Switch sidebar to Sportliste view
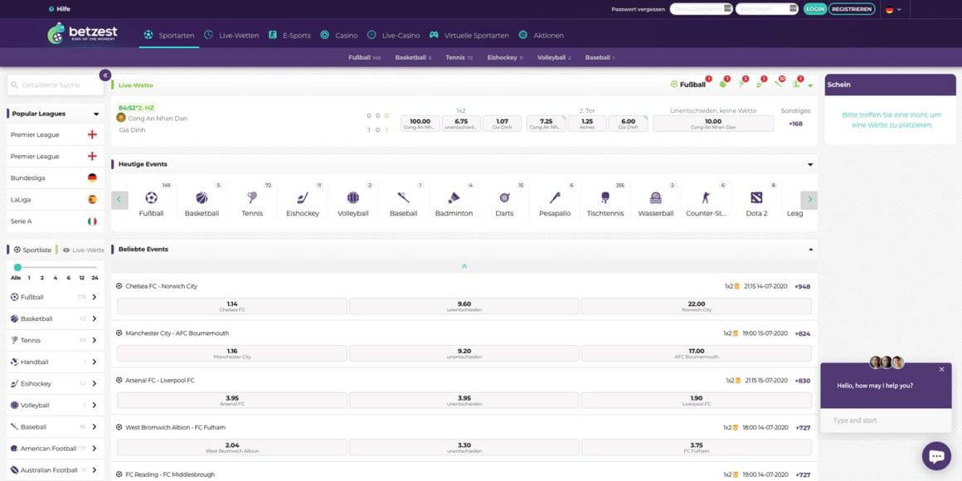The width and height of the screenshot is (962, 481). (32, 250)
